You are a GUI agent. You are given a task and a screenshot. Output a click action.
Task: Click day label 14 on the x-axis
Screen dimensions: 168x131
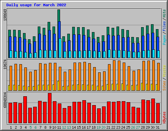pyautogui.click(x=74, y=127)
